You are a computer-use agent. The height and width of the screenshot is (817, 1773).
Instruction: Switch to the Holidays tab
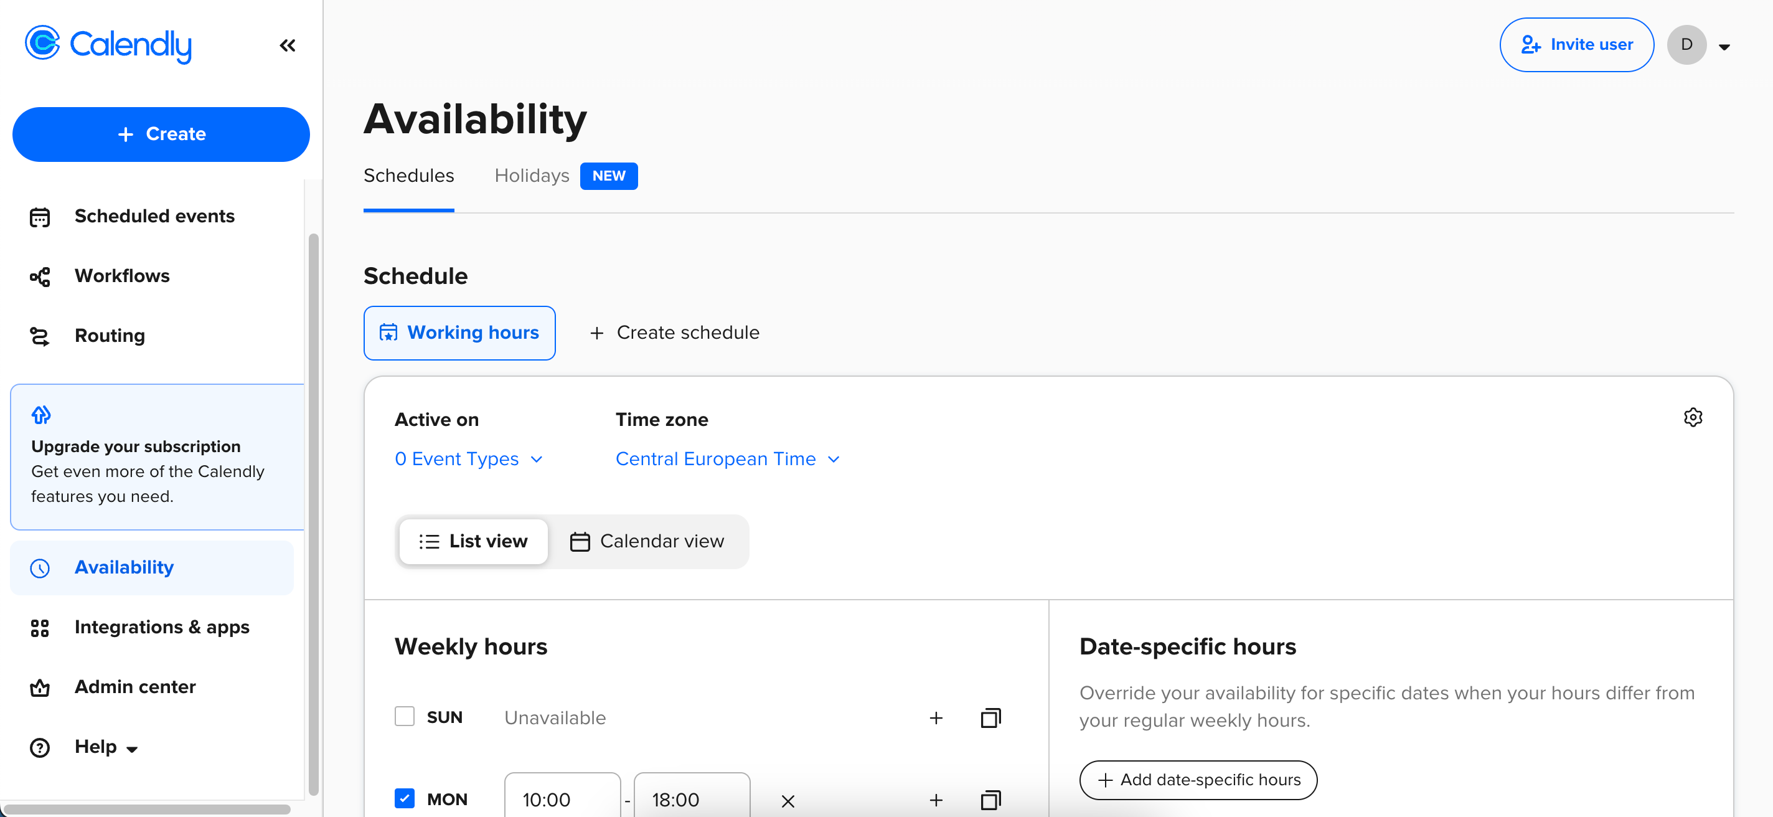[532, 176]
